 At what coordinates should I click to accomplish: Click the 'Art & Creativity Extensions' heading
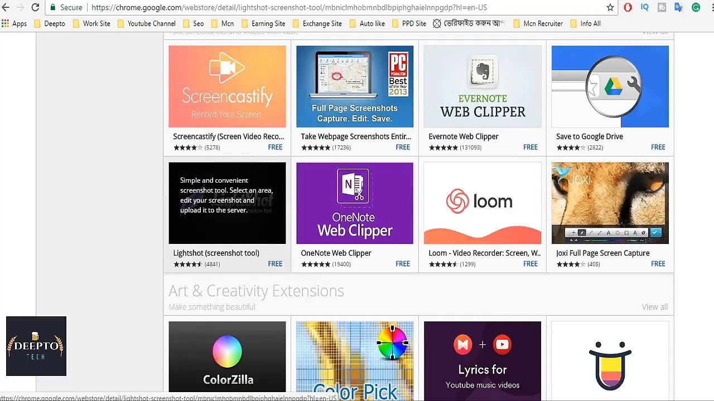pyautogui.click(x=257, y=291)
